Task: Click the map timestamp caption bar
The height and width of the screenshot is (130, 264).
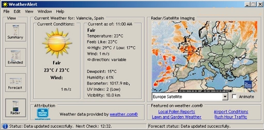Action: click(x=205, y=91)
